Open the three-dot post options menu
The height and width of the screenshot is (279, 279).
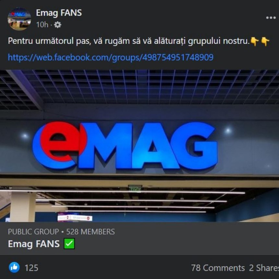click(271, 18)
